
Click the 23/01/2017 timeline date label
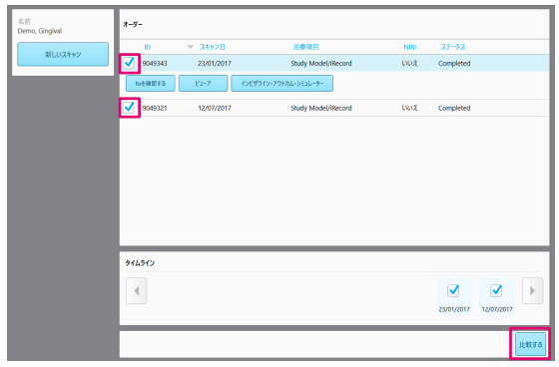[x=454, y=309]
